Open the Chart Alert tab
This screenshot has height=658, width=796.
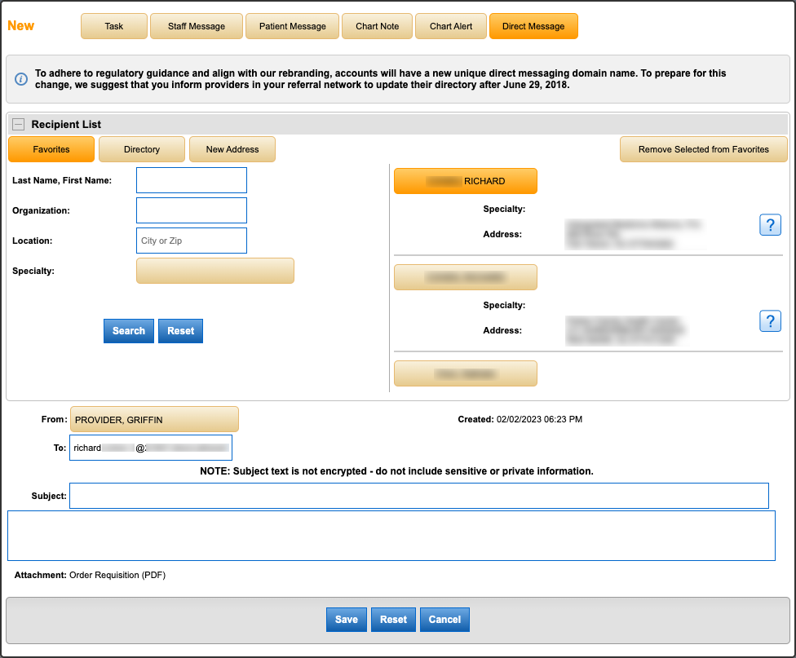(x=451, y=26)
